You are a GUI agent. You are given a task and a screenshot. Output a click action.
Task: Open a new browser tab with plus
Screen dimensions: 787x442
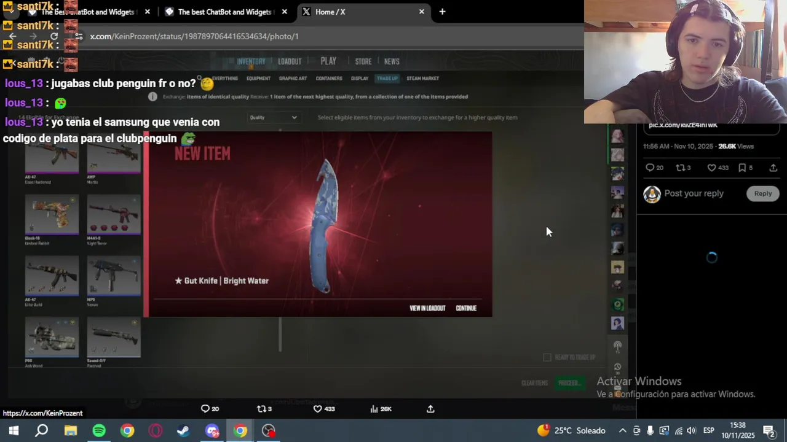[x=442, y=12]
